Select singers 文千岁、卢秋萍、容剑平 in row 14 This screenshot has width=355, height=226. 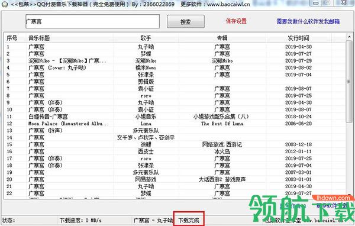(146, 138)
